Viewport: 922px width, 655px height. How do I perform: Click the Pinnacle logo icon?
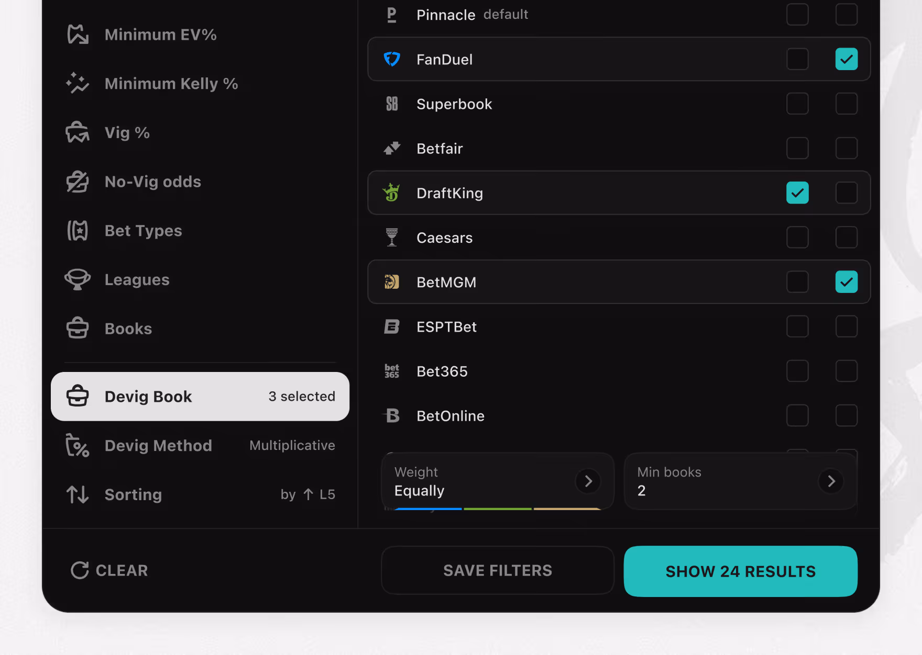coord(392,15)
